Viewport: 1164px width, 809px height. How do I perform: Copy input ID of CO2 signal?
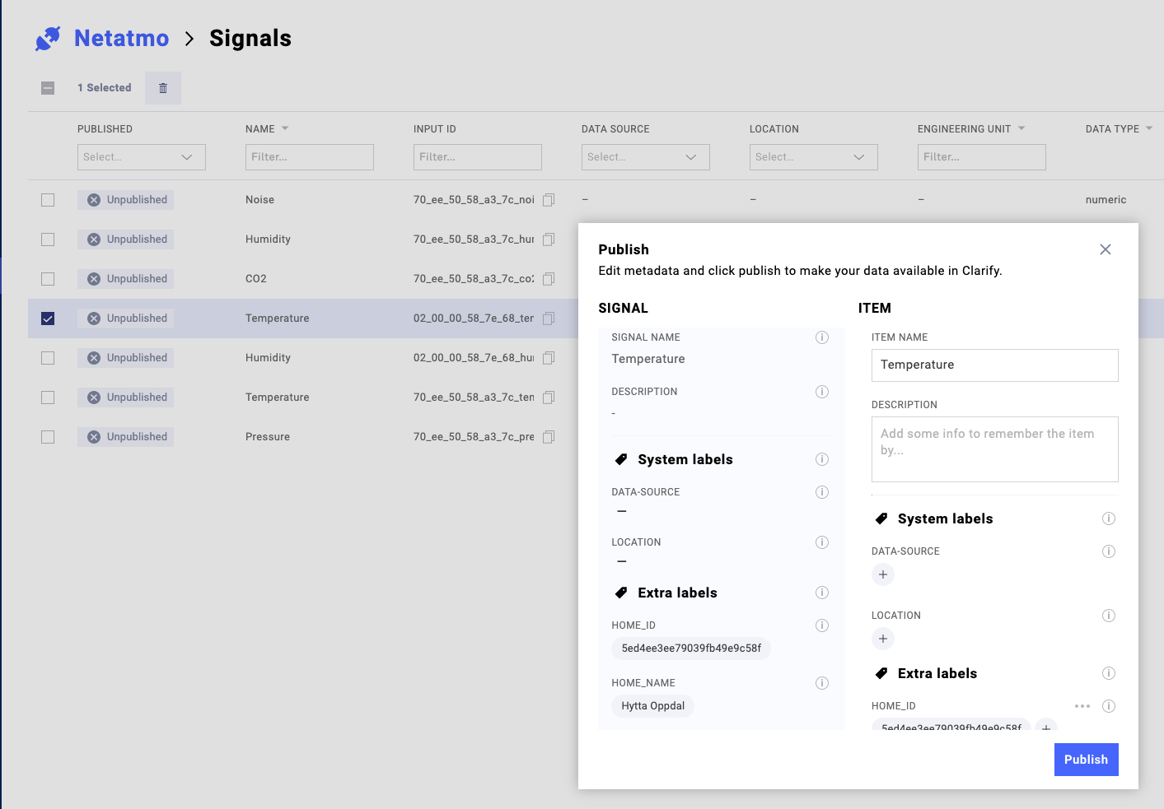pyautogui.click(x=549, y=279)
